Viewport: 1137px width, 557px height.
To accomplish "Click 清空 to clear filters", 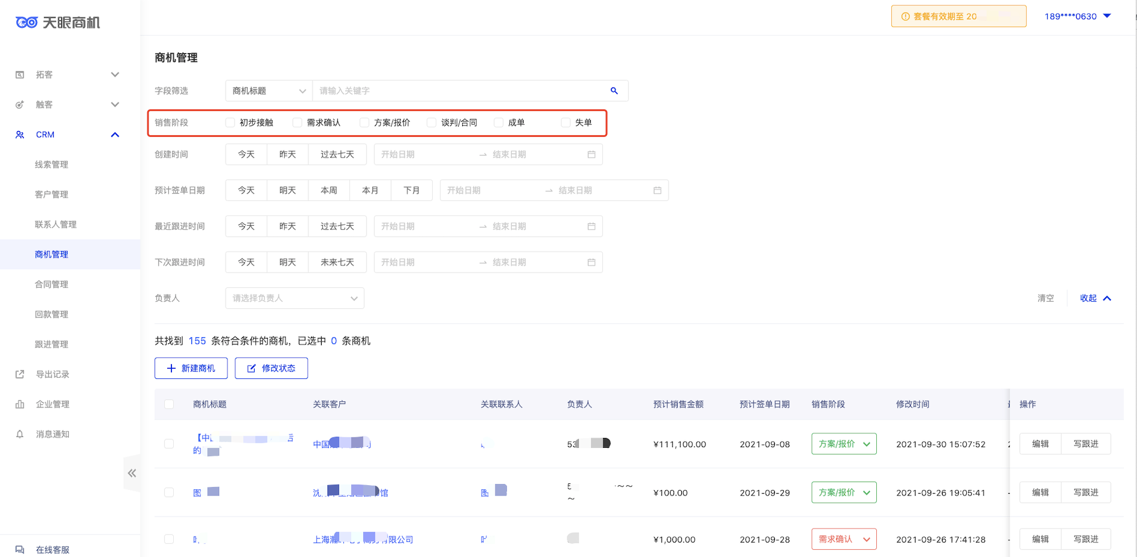I will (1046, 298).
